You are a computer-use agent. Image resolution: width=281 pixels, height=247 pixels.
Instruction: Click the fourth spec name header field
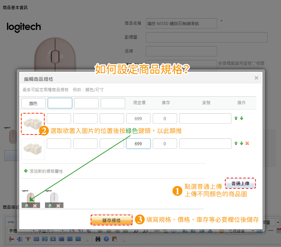[x=113, y=103]
